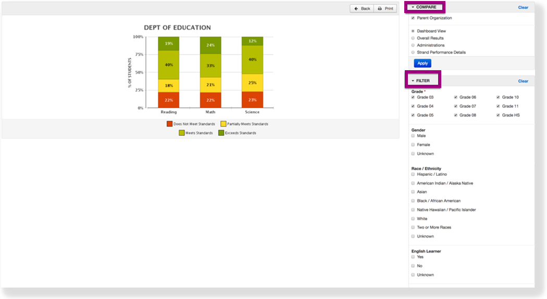Choose the Administrations view option

coord(413,45)
